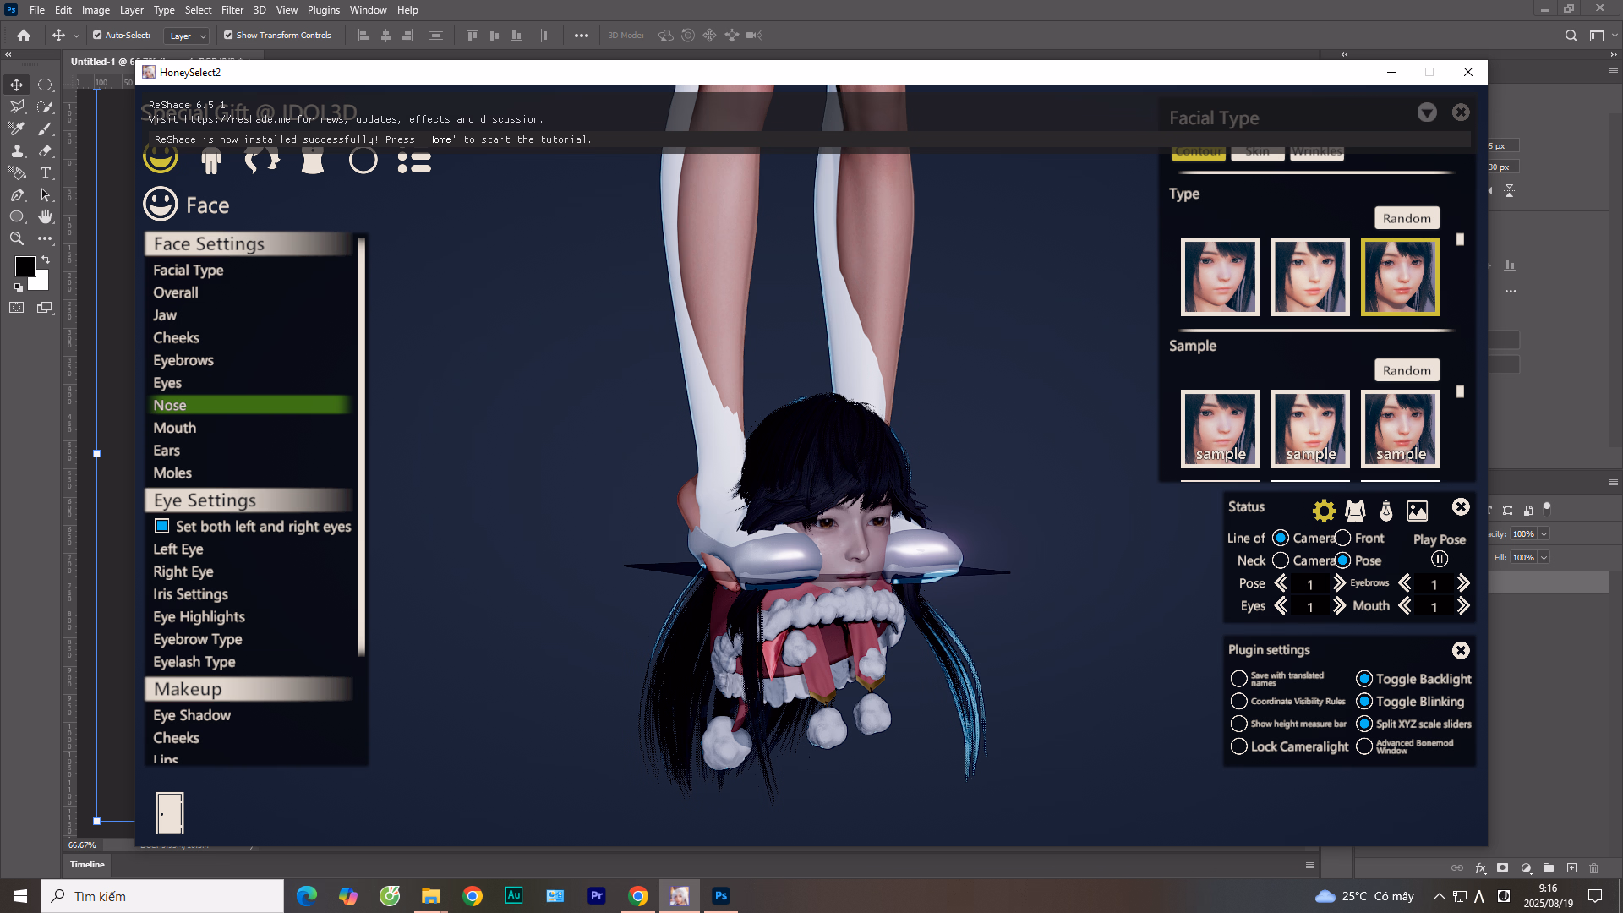Click the Play Pose pause button

tap(1440, 560)
